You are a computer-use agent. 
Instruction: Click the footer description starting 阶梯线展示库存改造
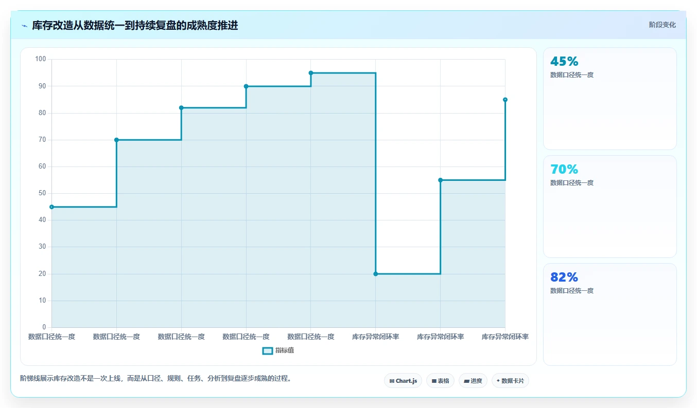click(156, 378)
